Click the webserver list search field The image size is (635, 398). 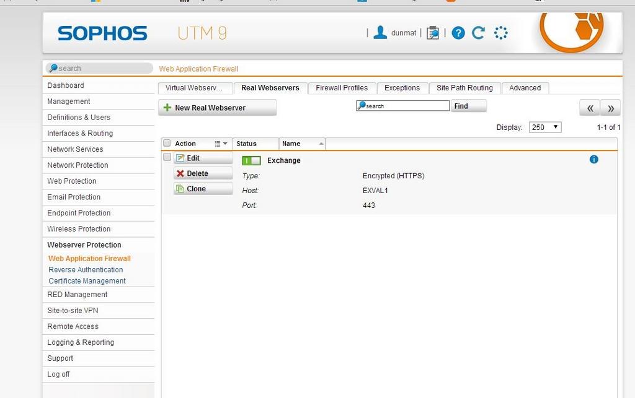[402, 106]
